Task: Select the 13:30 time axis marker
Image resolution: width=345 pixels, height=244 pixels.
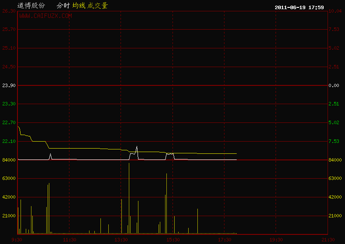Action: [x=121, y=240]
